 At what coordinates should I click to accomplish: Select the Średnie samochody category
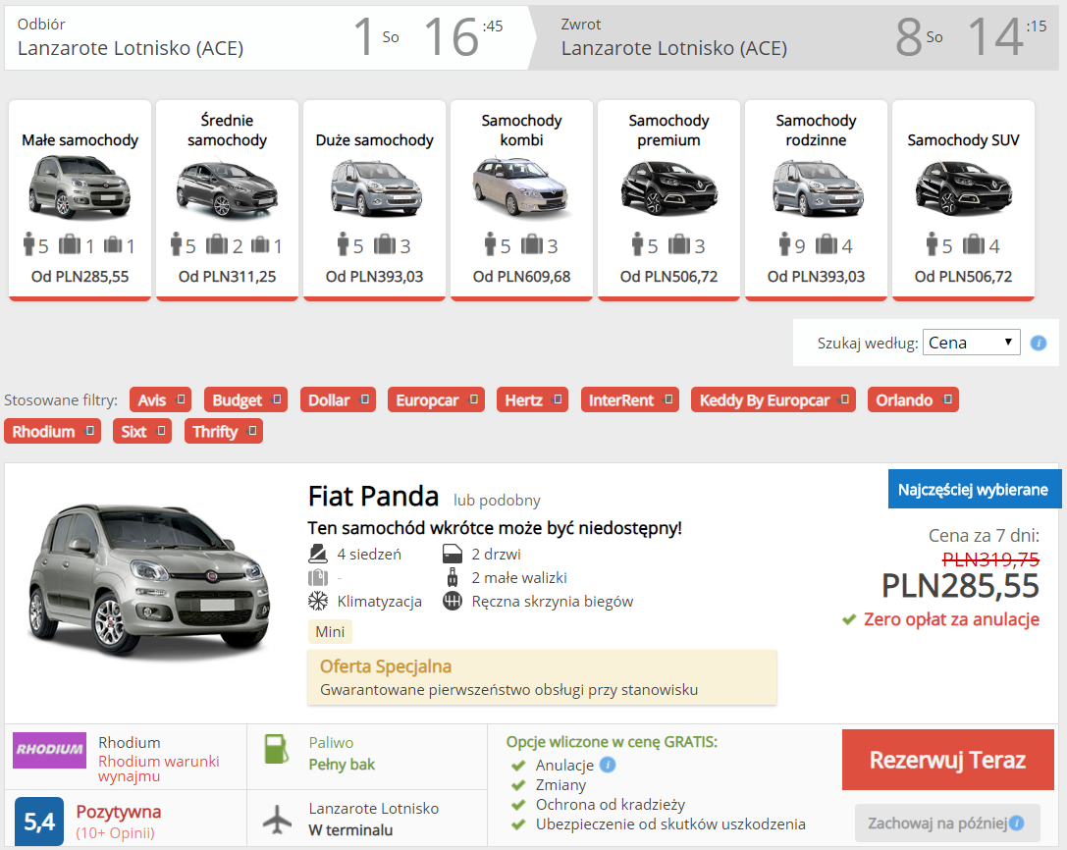228,200
